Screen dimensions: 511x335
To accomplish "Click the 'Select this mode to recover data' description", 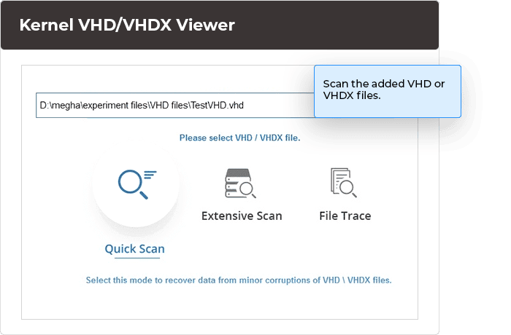I will tap(239, 280).
